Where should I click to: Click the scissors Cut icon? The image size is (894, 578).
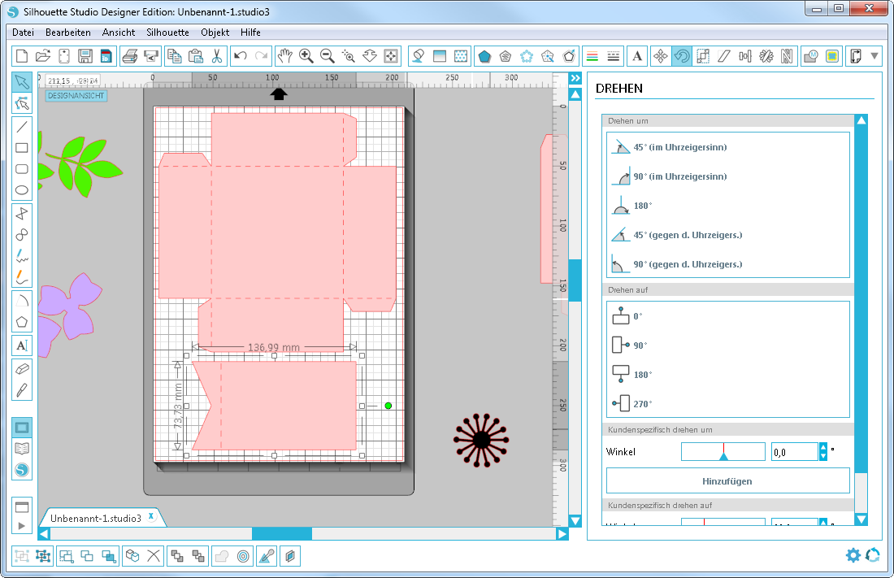tap(217, 56)
